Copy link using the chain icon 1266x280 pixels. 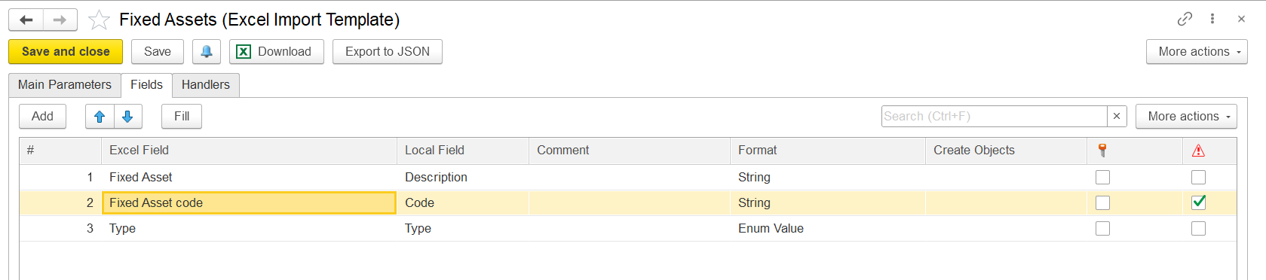(x=1185, y=19)
